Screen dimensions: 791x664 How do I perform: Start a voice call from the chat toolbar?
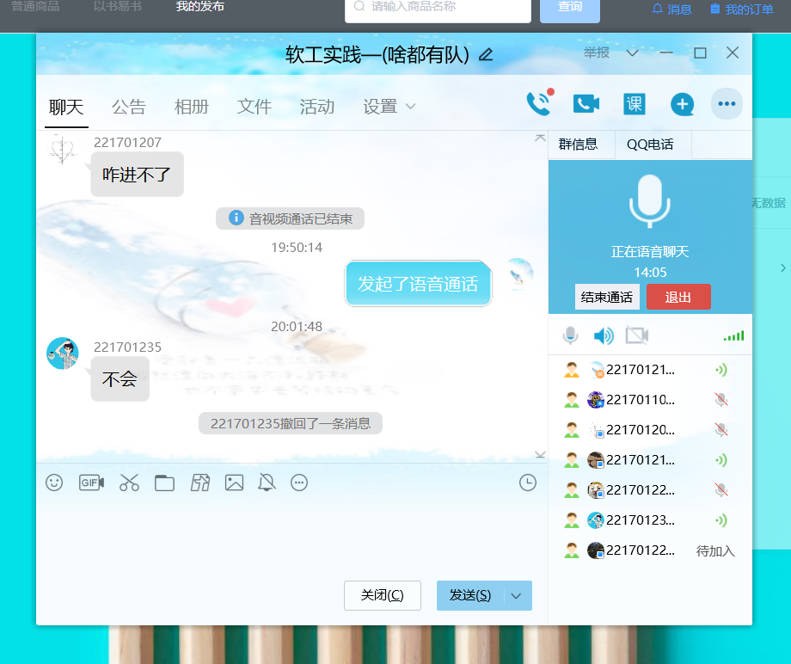click(538, 102)
